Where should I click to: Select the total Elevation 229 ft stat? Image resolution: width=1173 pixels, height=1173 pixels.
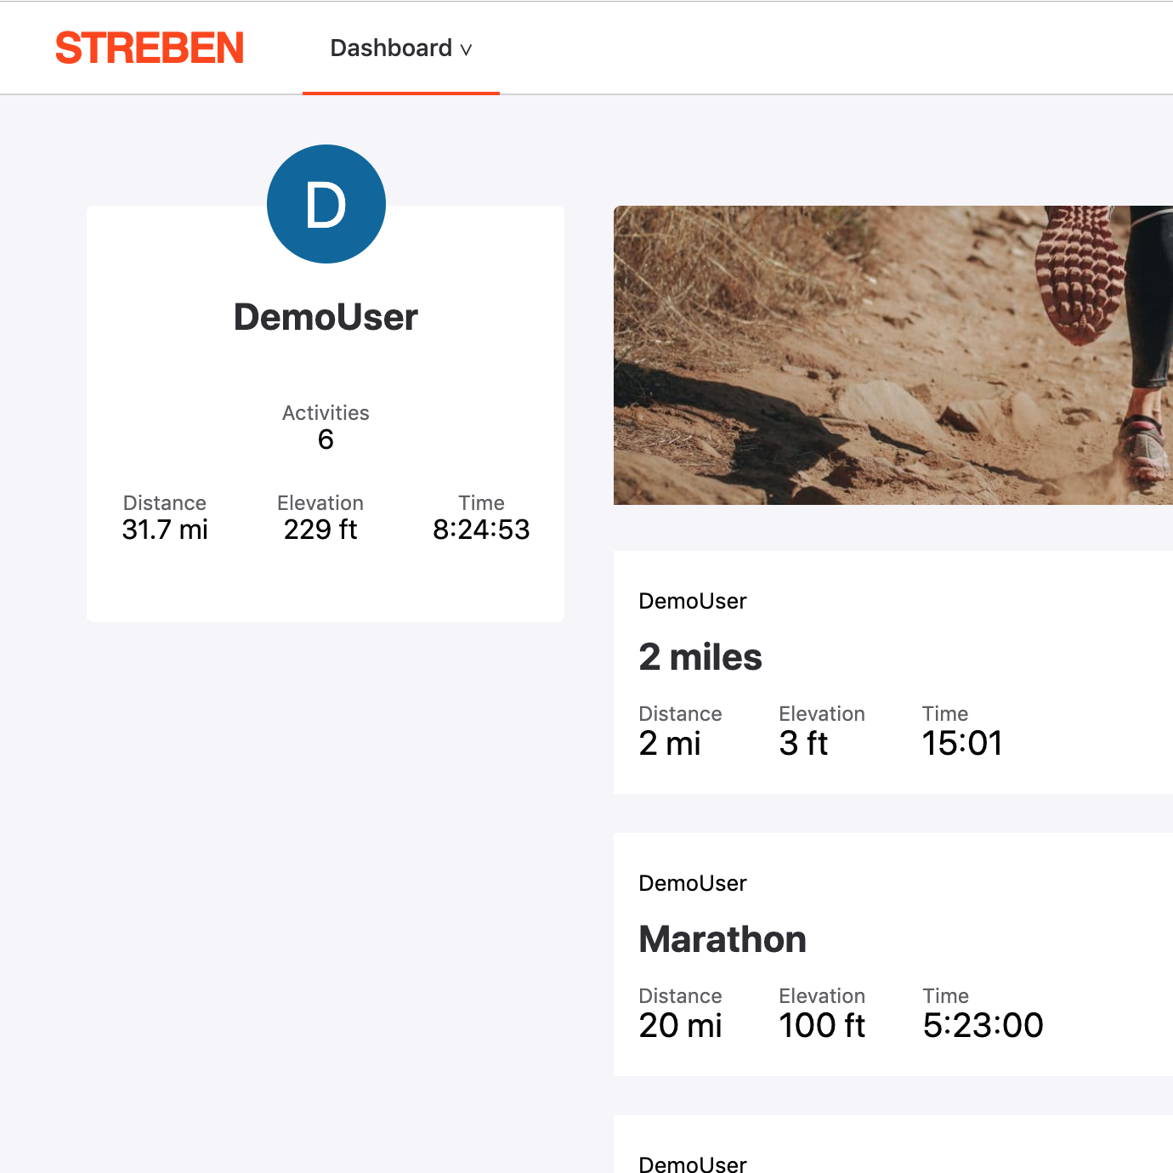tap(320, 529)
